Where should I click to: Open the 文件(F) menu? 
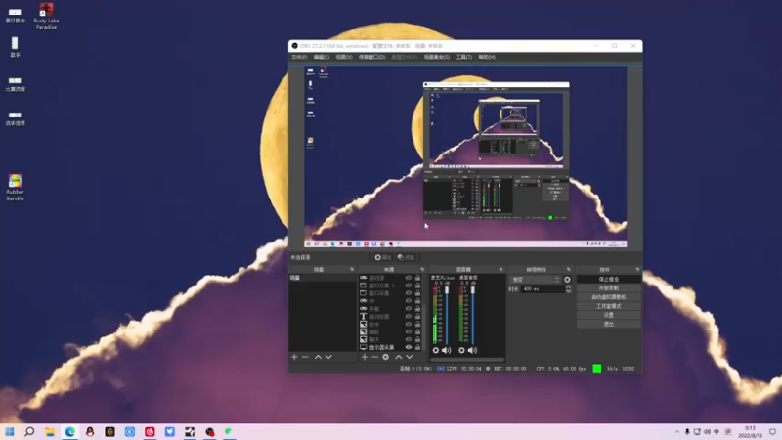point(299,57)
